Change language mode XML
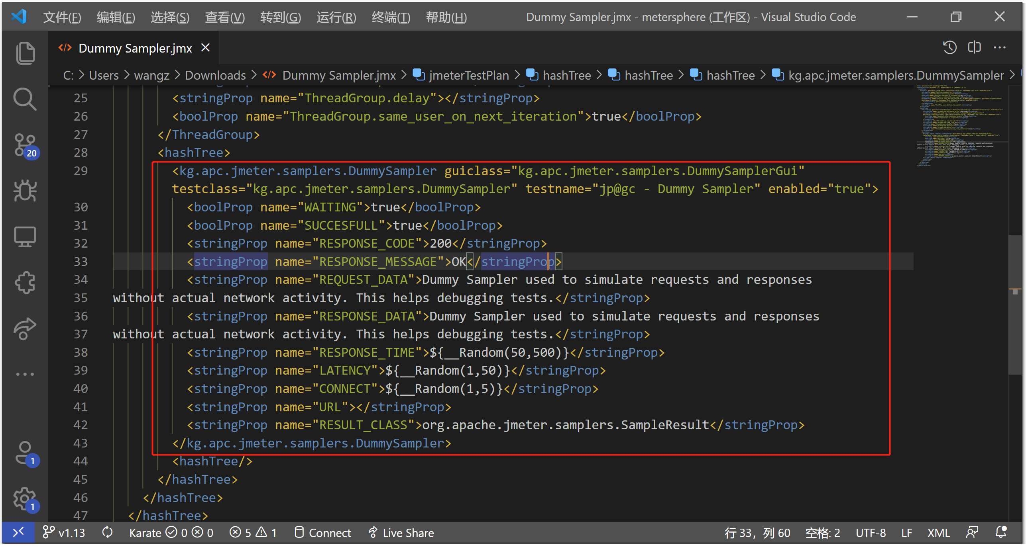 pyautogui.click(x=938, y=532)
